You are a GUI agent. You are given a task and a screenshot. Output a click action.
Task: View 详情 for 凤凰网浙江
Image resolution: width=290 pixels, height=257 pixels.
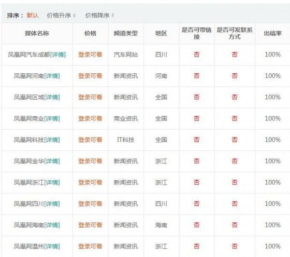[x=52, y=182]
